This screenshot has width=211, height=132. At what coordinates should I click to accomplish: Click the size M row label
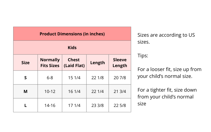tap(25, 91)
